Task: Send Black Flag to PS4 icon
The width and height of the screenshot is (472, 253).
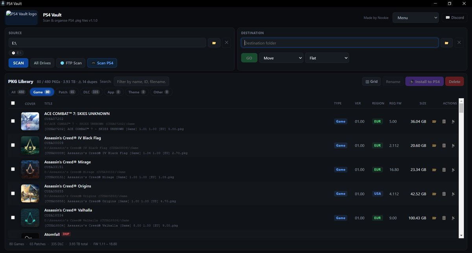Action: [453, 146]
